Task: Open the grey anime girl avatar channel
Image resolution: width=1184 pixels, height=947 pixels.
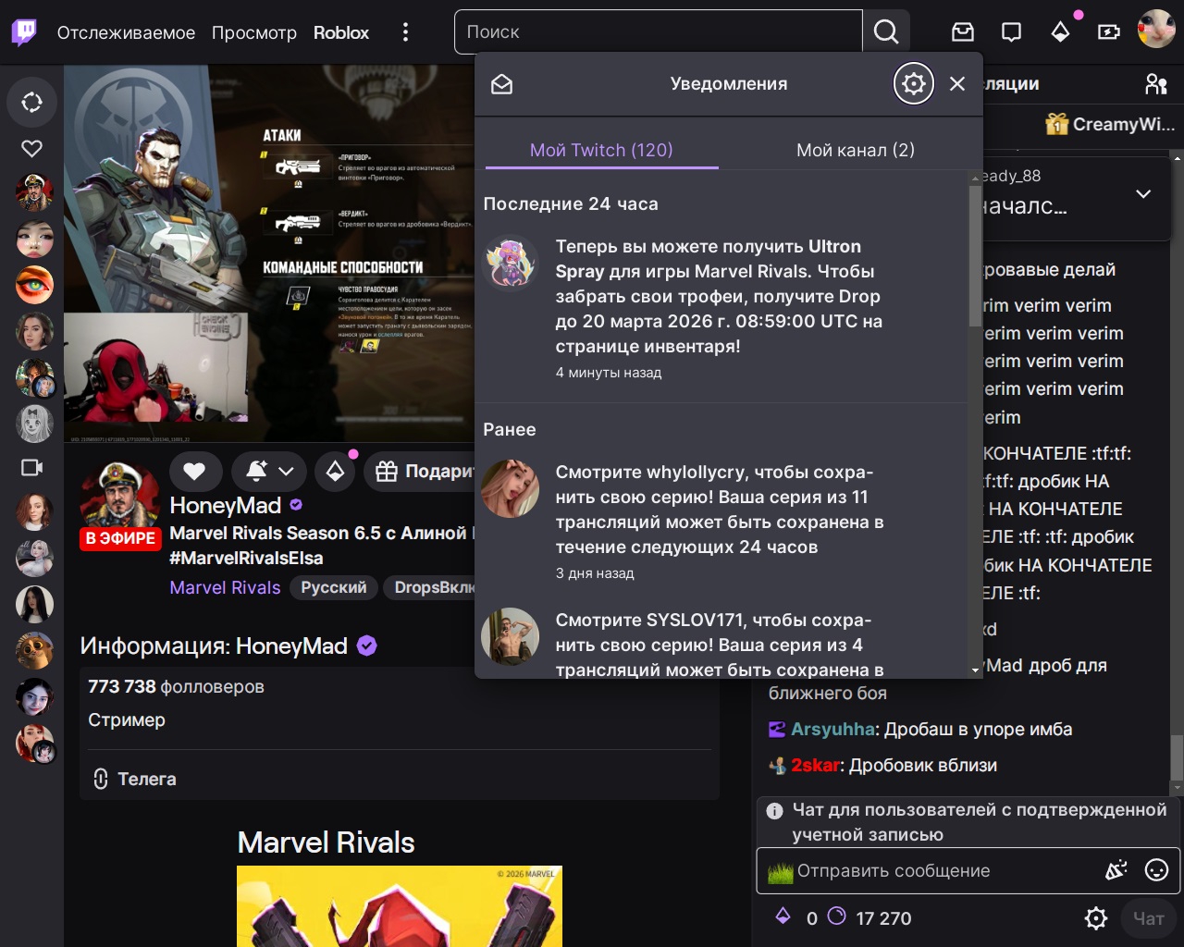Action: (34, 424)
